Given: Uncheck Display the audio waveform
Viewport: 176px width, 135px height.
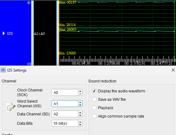Looking at the screenshot, I should coord(94,91).
